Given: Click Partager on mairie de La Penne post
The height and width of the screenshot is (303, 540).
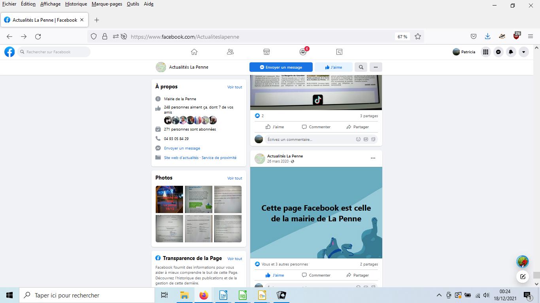Looking at the screenshot, I should [357, 275].
